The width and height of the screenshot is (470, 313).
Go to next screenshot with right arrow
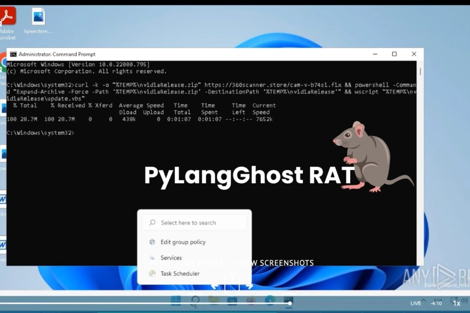pyautogui.click(x=249, y=286)
